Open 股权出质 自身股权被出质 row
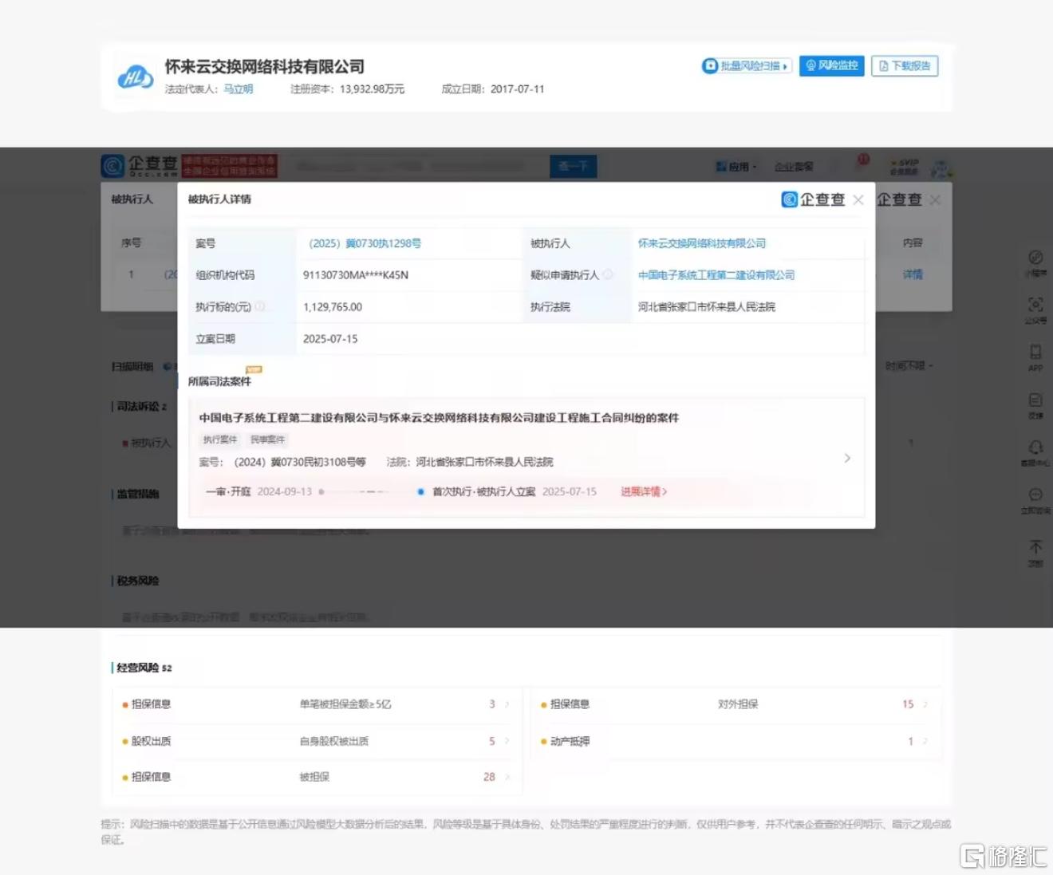Image resolution: width=1053 pixels, height=875 pixels. [317, 741]
